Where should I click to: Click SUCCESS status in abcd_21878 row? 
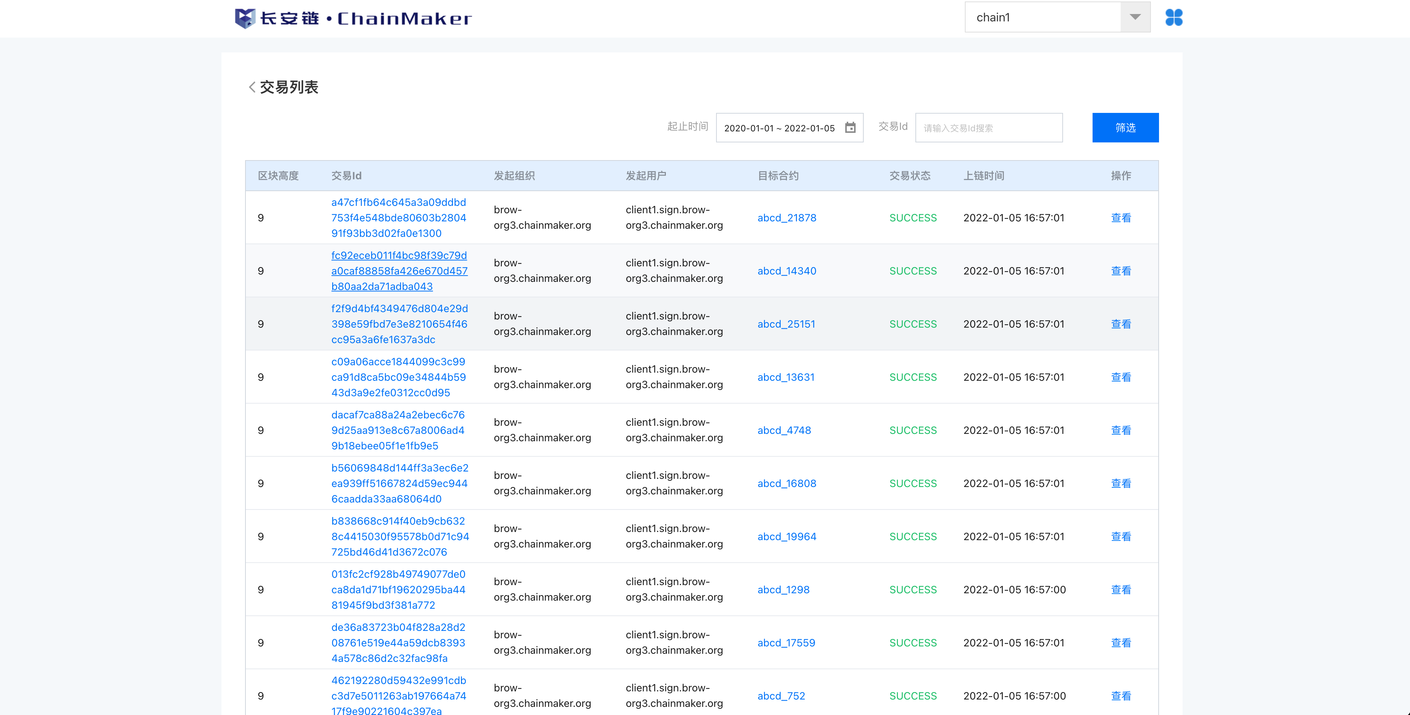(x=913, y=218)
